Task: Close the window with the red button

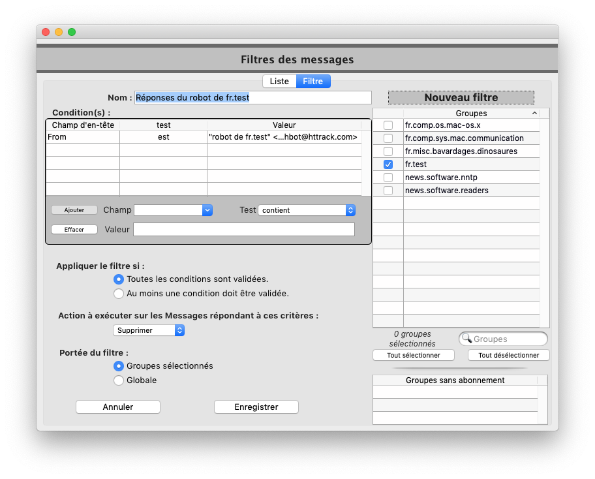Action: coord(46,32)
